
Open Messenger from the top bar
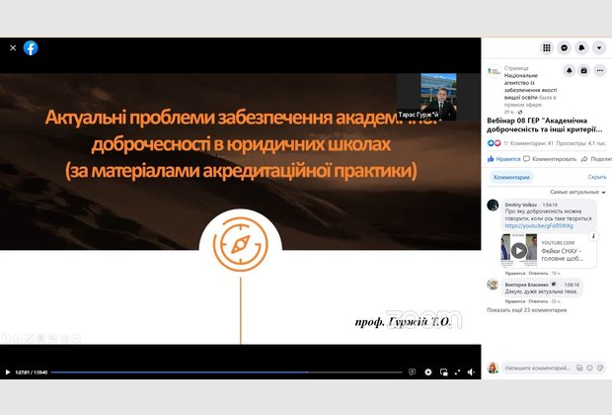coord(565,47)
